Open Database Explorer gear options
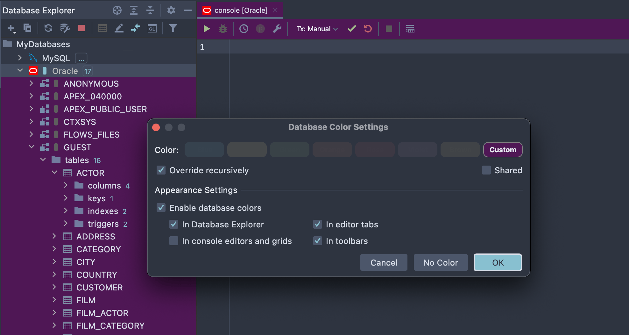629x335 pixels. pos(171,11)
